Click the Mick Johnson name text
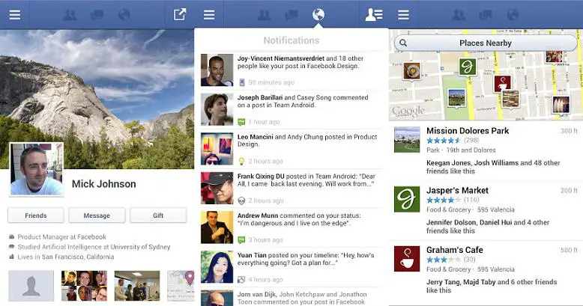Viewport: 583px width, 306px height. point(103,184)
